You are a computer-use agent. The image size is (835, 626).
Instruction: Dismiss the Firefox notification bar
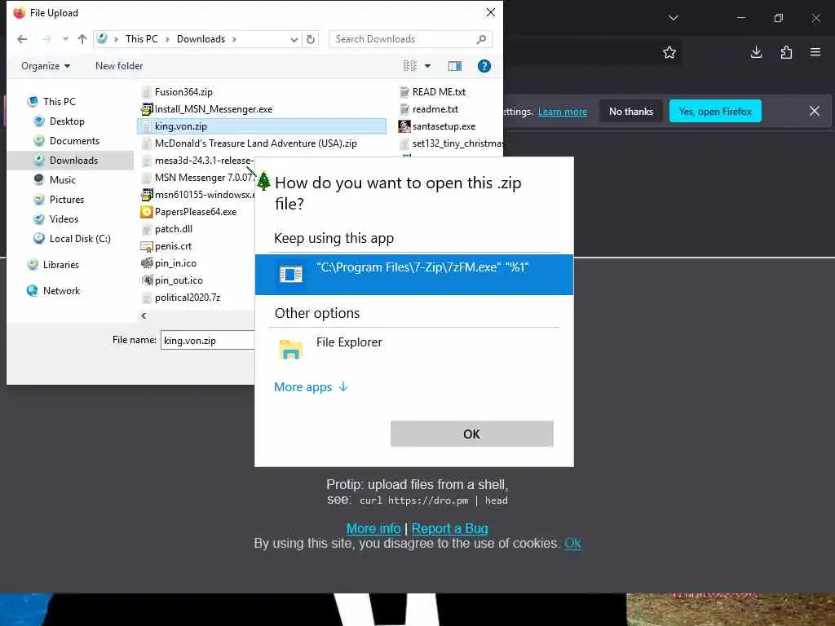point(815,111)
